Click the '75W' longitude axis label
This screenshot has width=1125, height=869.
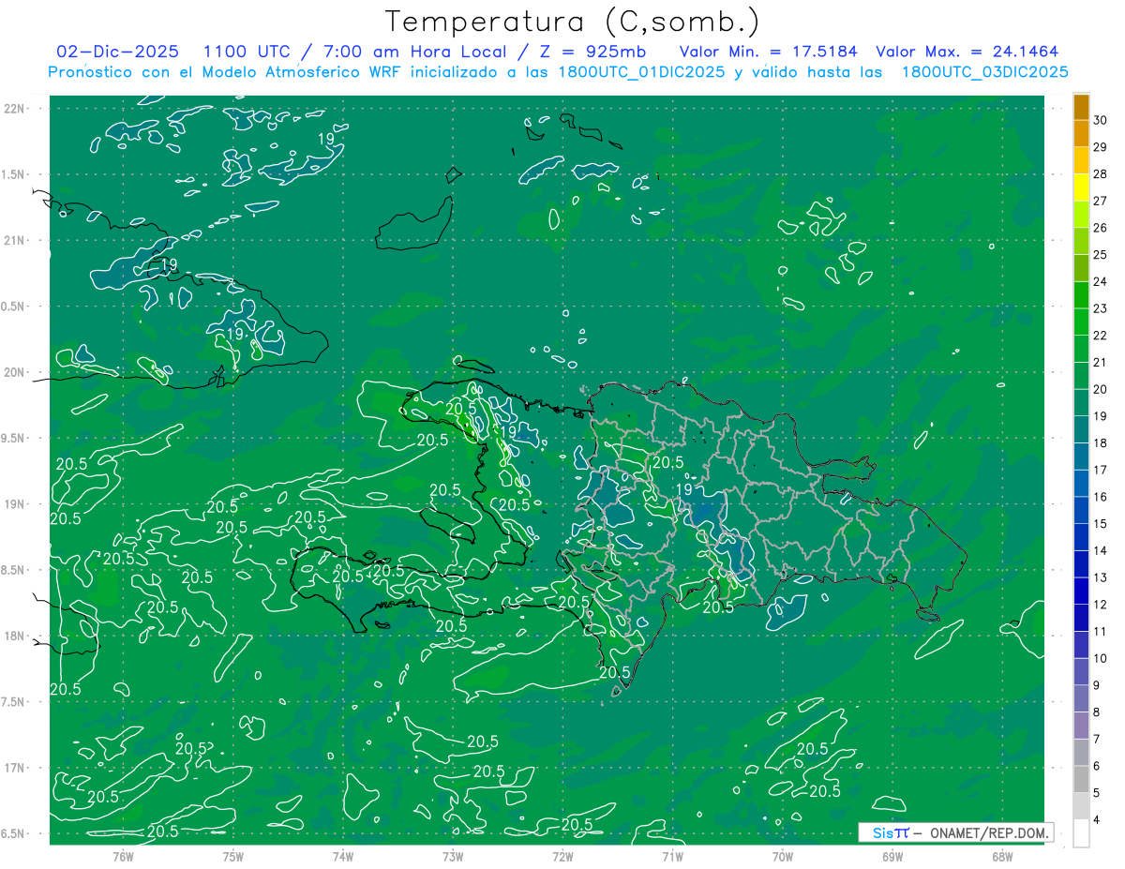[x=233, y=856]
